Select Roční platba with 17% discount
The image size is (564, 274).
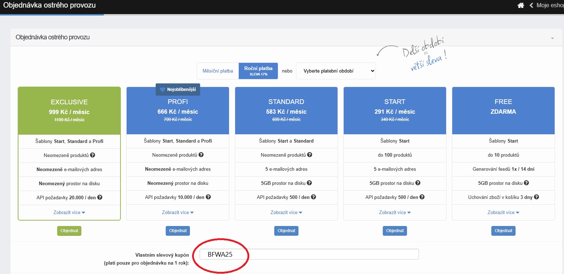(x=258, y=71)
